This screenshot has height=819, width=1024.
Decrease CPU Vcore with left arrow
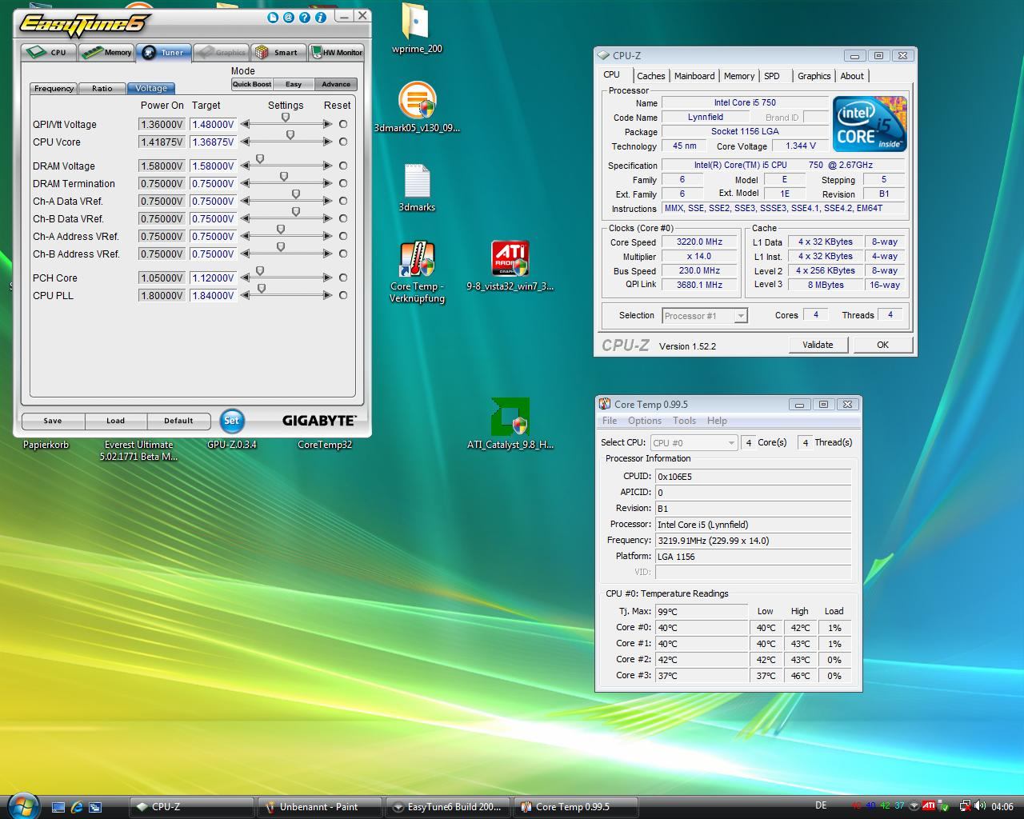point(246,142)
